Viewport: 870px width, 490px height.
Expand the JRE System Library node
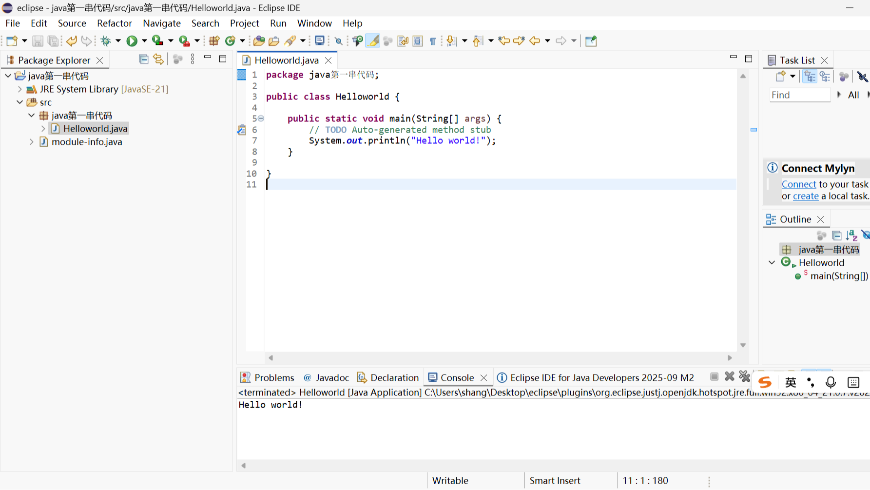pyautogui.click(x=20, y=89)
